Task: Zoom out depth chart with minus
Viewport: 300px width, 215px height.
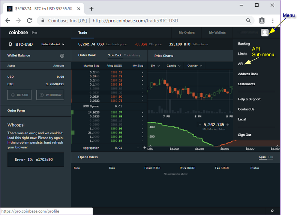Action: coord(200,125)
